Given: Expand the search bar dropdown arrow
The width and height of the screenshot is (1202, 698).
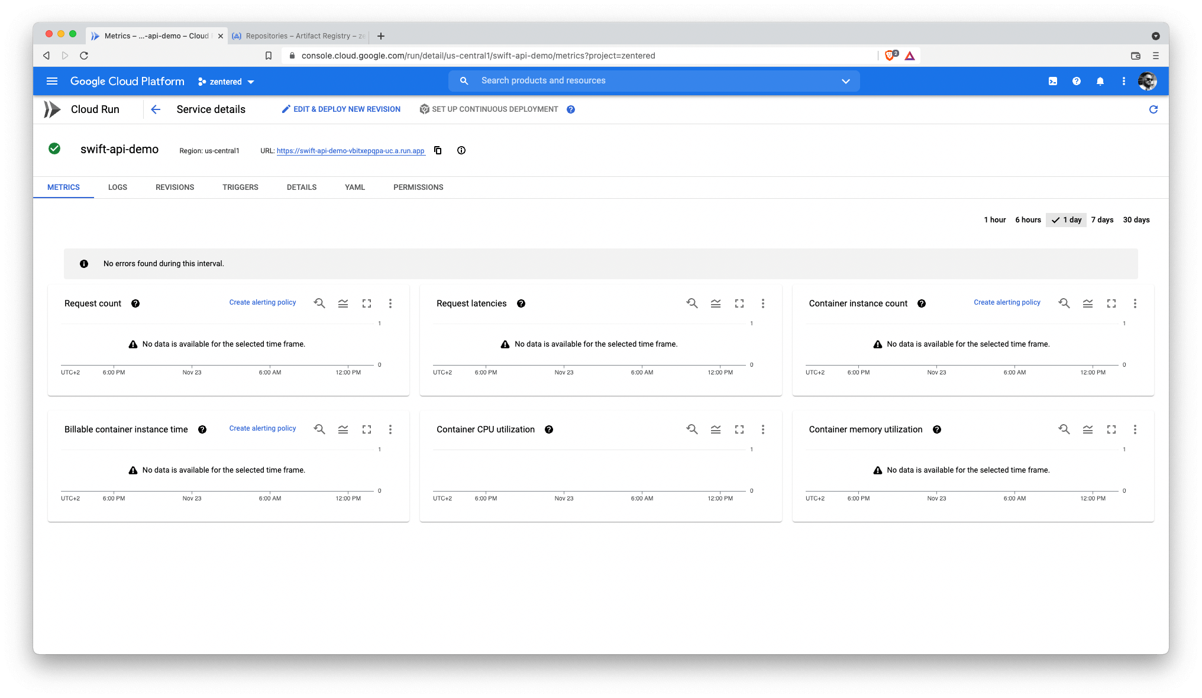Looking at the screenshot, I should click(x=846, y=81).
